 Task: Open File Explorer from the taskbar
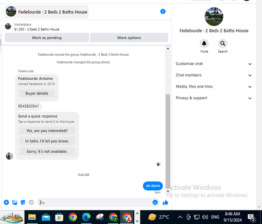point(32,217)
